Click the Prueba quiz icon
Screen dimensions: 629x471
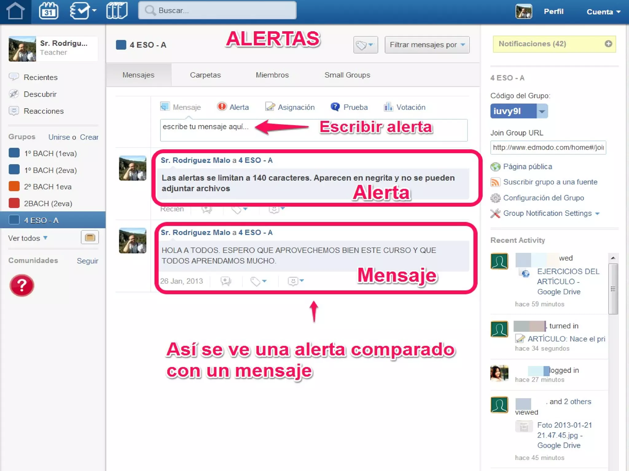(335, 107)
